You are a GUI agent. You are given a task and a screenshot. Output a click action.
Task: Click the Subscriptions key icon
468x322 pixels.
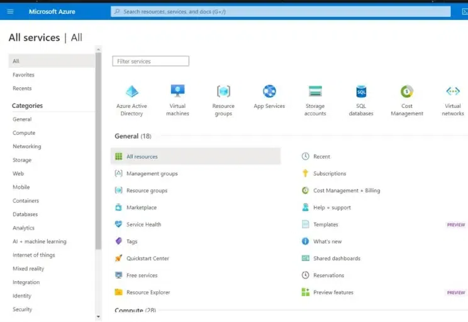[305, 173]
